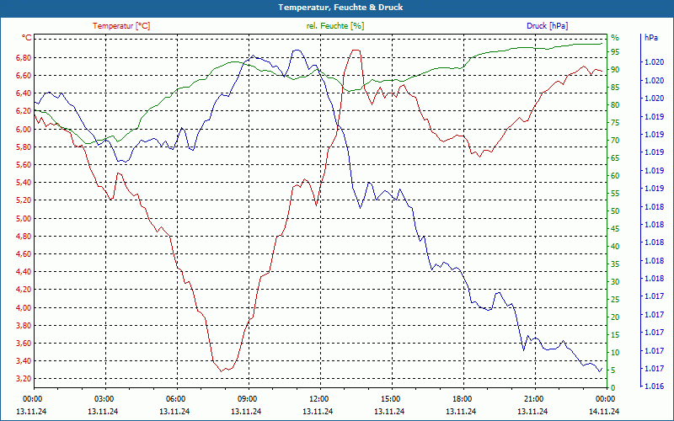Image resolution: width=674 pixels, height=421 pixels.
Task: Click the green "%" axis unit label
Action: click(x=615, y=38)
